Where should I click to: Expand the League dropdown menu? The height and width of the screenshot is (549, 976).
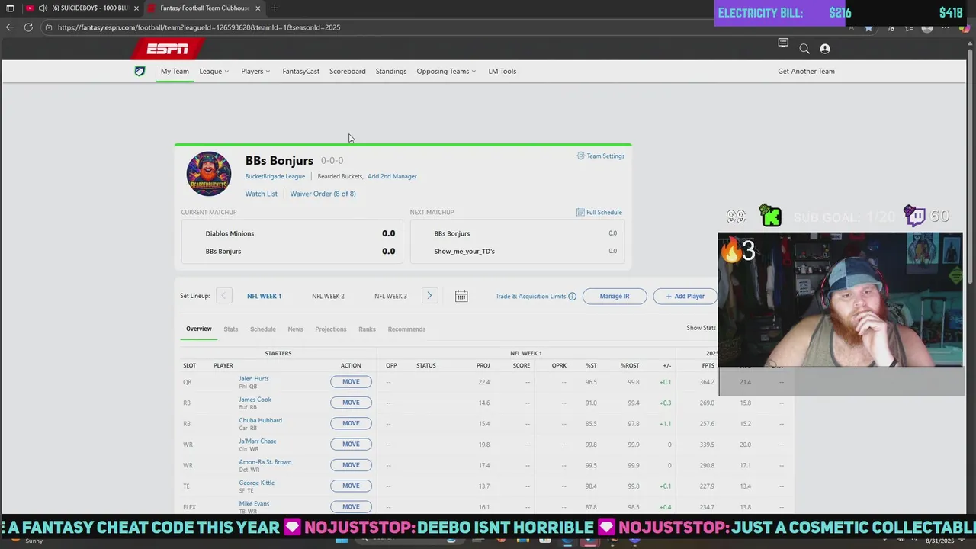(x=213, y=72)
